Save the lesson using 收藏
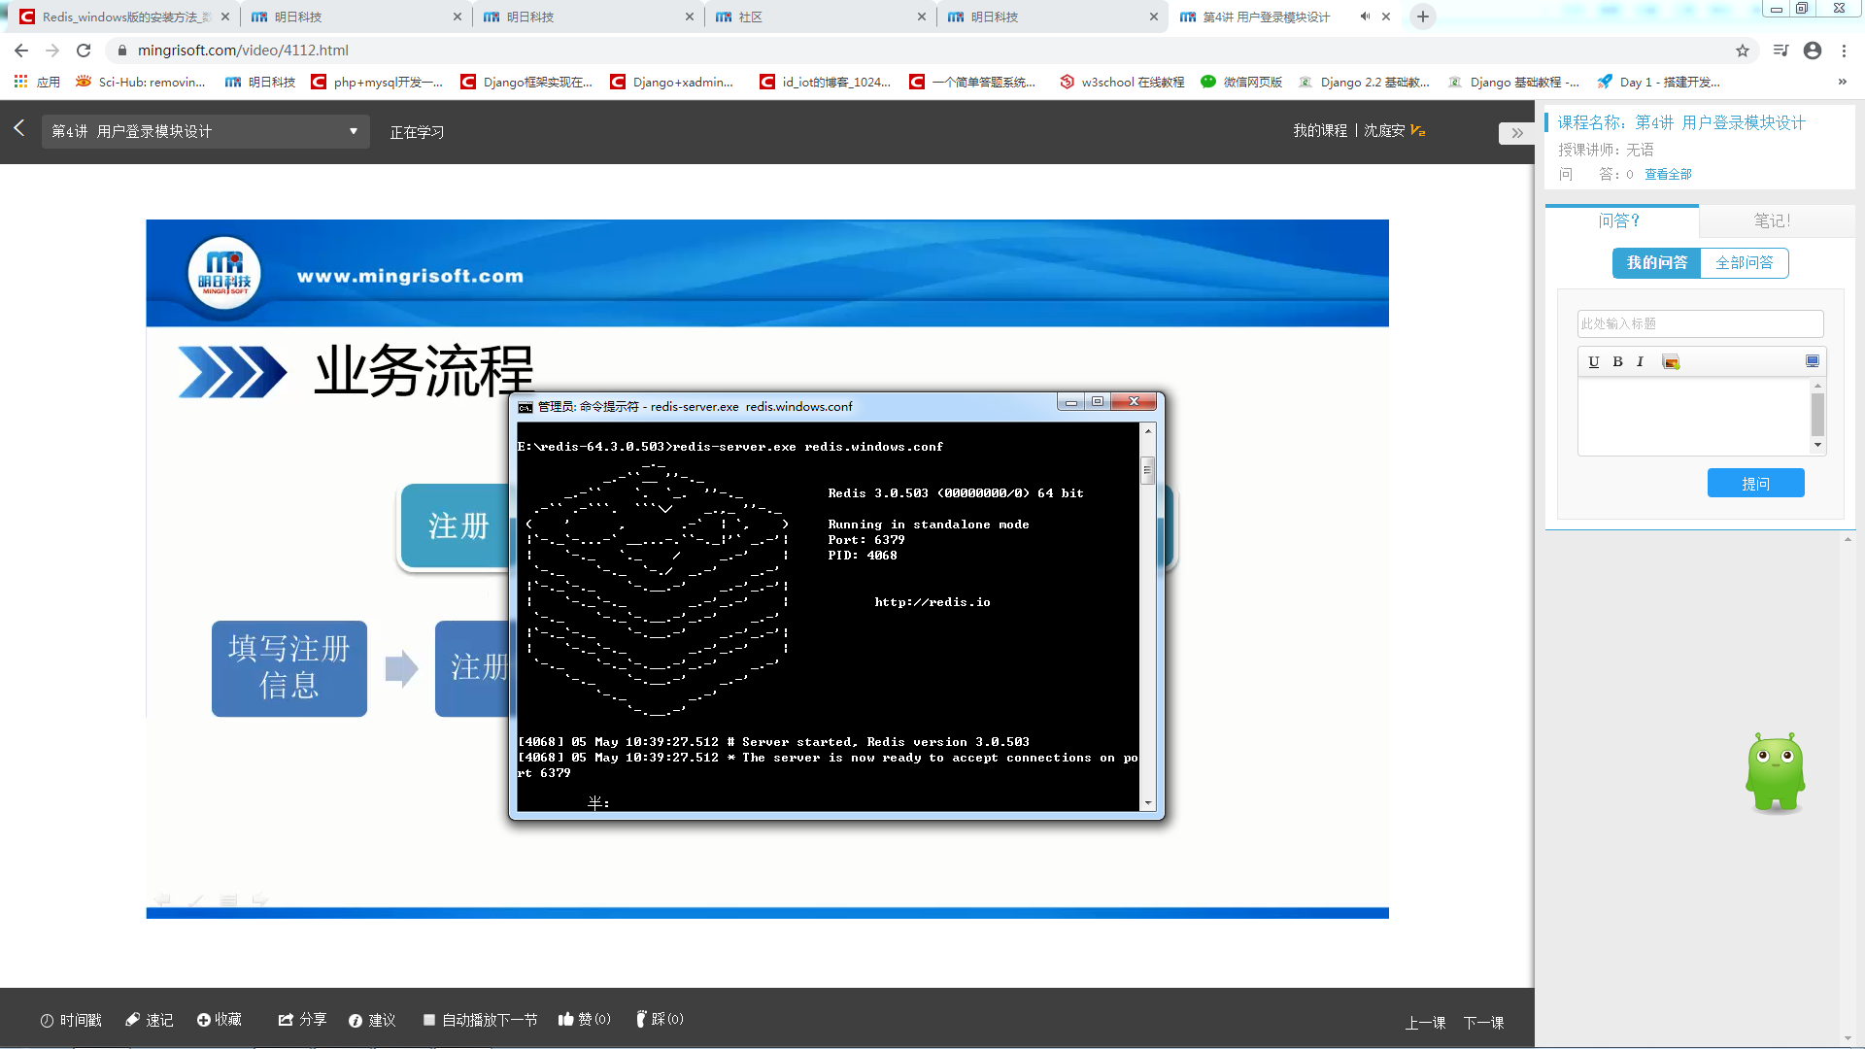The image size is (1865, 1049). 220,1020
